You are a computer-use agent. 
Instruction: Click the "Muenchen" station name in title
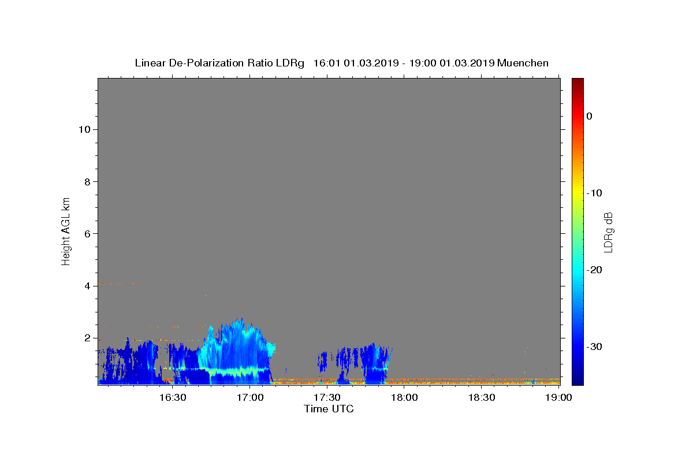tap(523, 63)
